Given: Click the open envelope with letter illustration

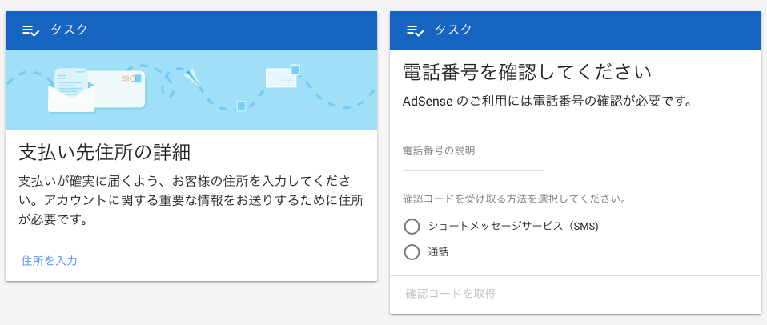Looking at the screenshot, I should (x=71, y=91).
